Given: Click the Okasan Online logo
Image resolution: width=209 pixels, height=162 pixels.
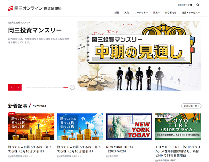Looking at the screenshot, I should tap(35, 8).
